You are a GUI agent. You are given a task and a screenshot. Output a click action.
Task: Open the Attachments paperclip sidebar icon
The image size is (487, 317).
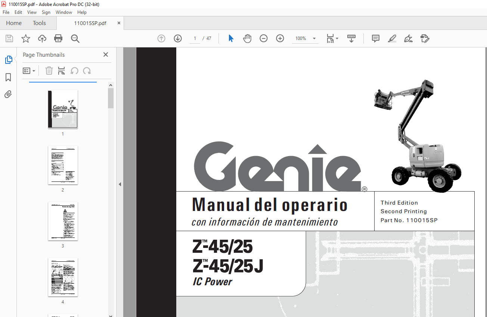pyautogui.click(x=8, y=94)
